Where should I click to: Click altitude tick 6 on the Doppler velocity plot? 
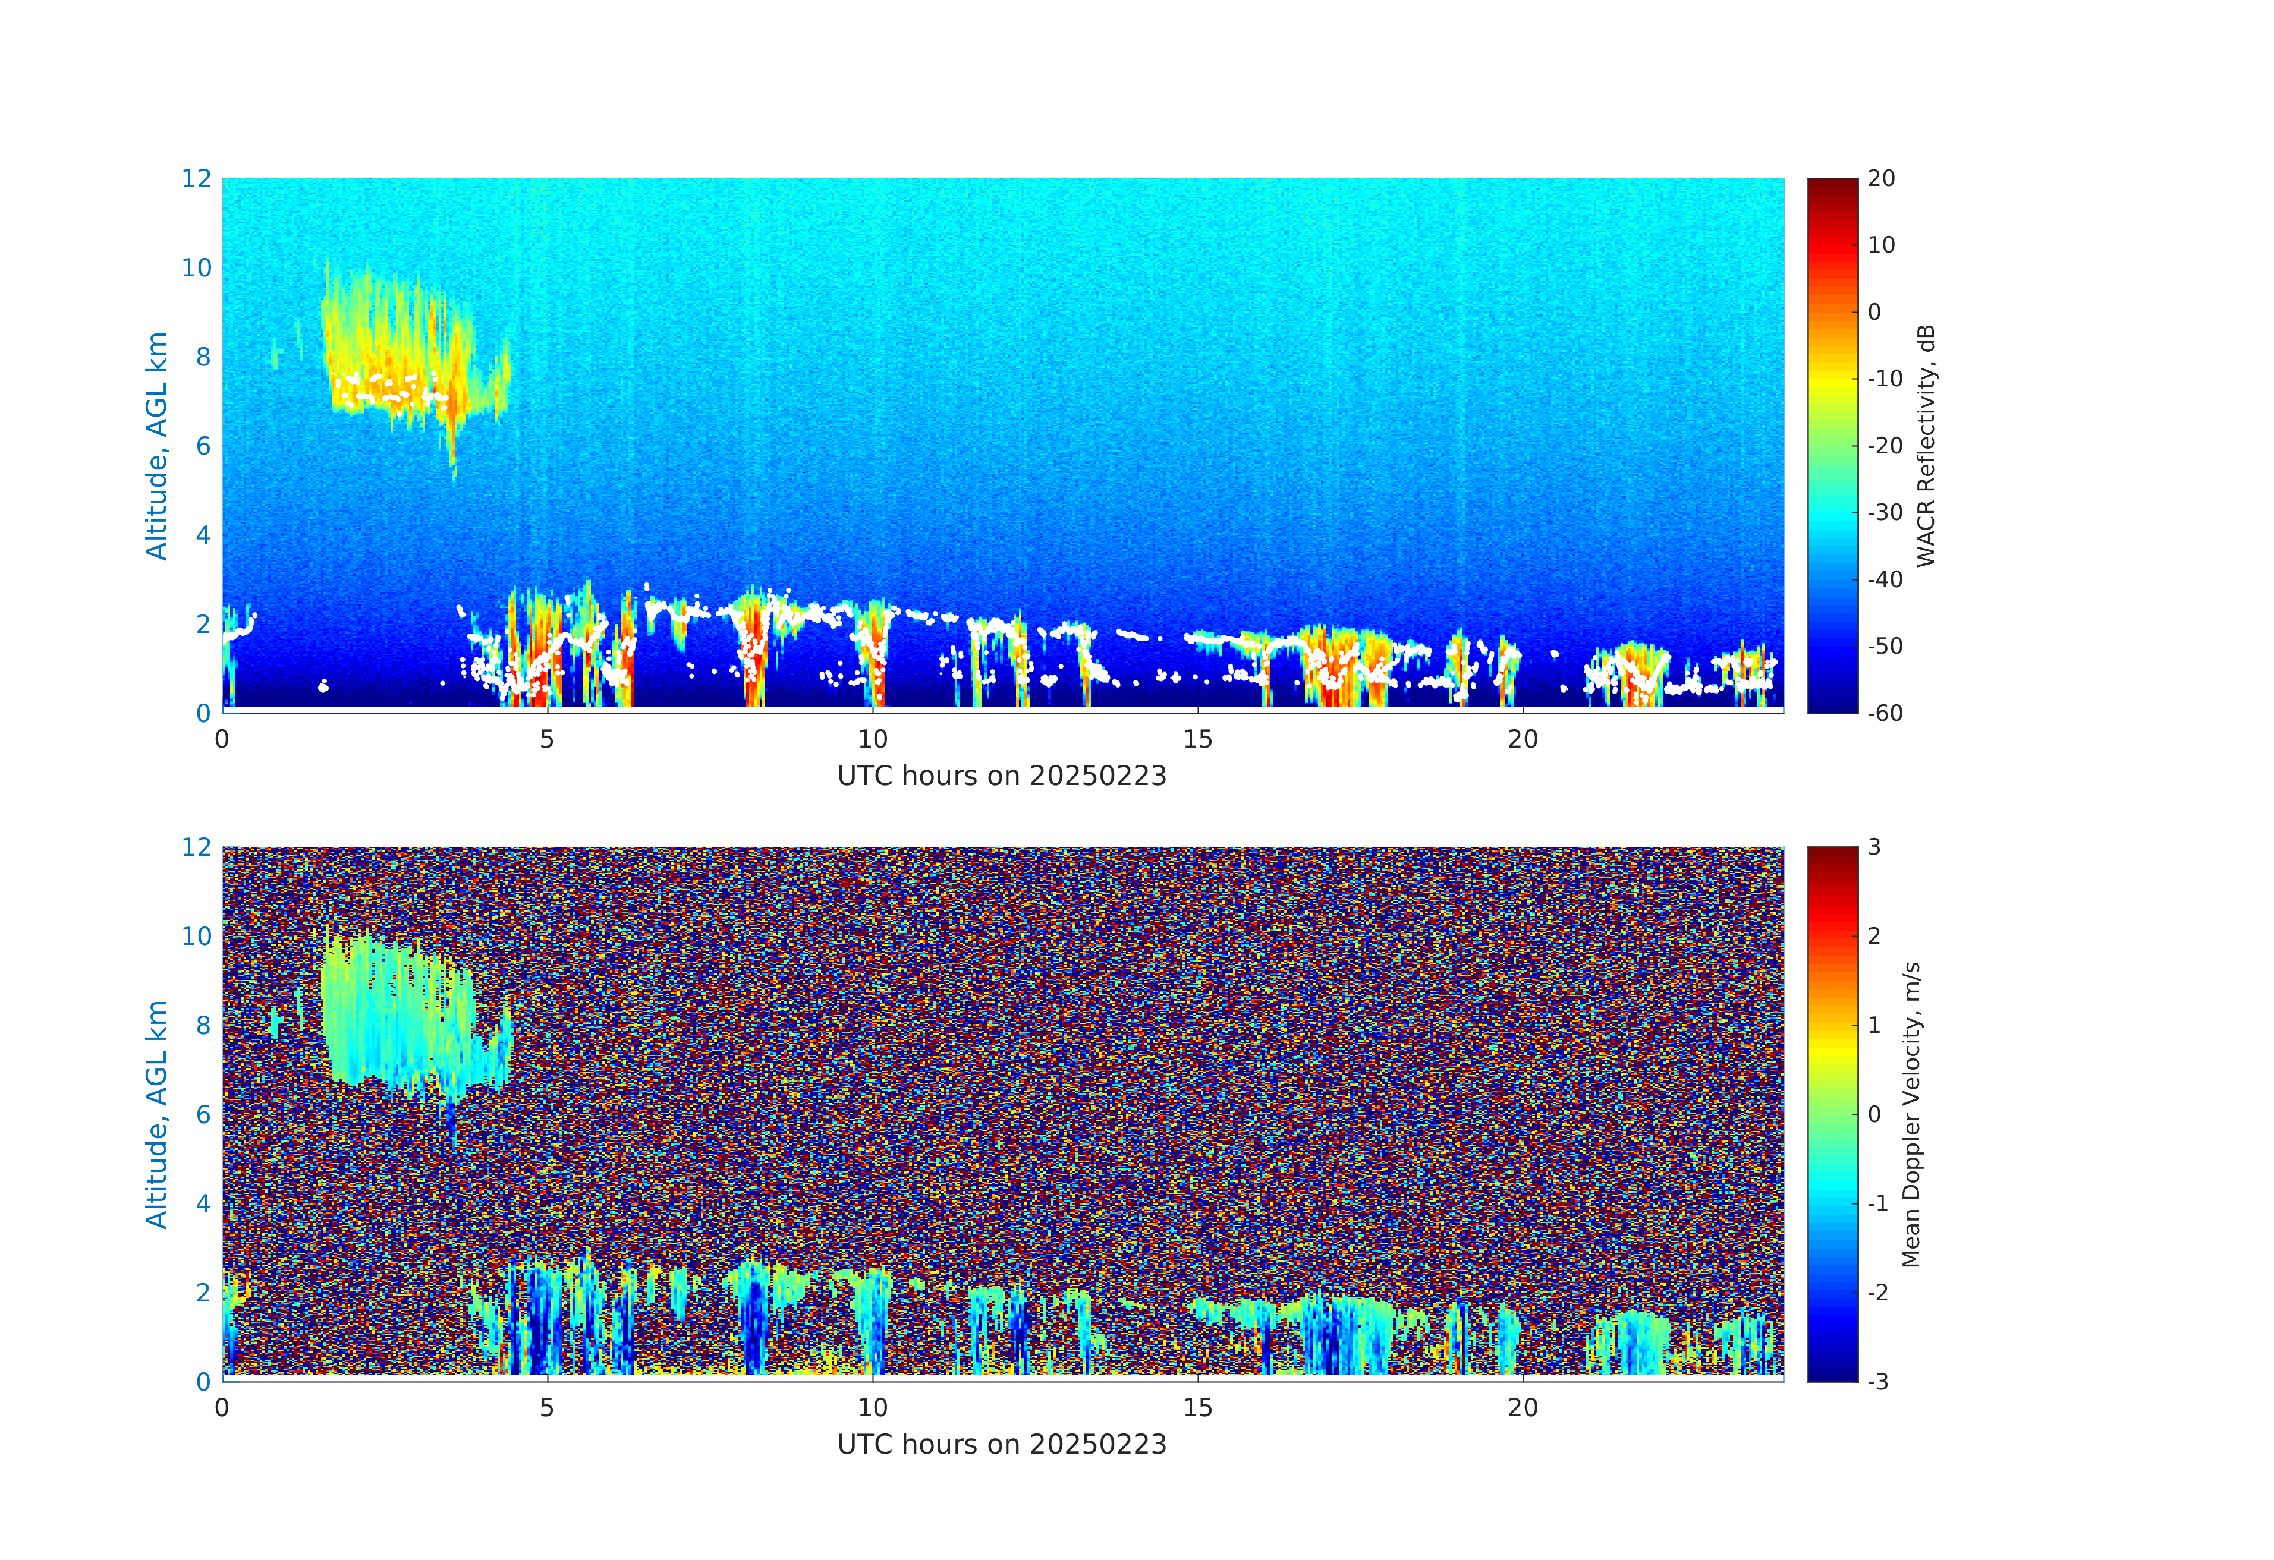(203, 1114)
